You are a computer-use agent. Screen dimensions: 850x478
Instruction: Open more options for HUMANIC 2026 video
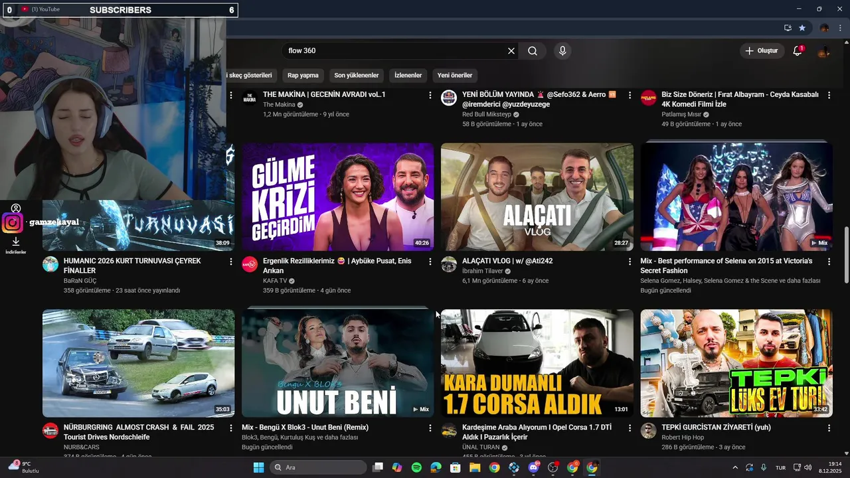tap(231, 262)
